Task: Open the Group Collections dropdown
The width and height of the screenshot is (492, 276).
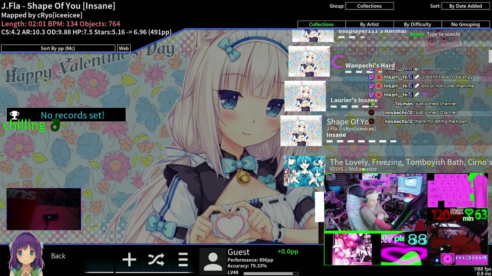Action: click(369, 6)
